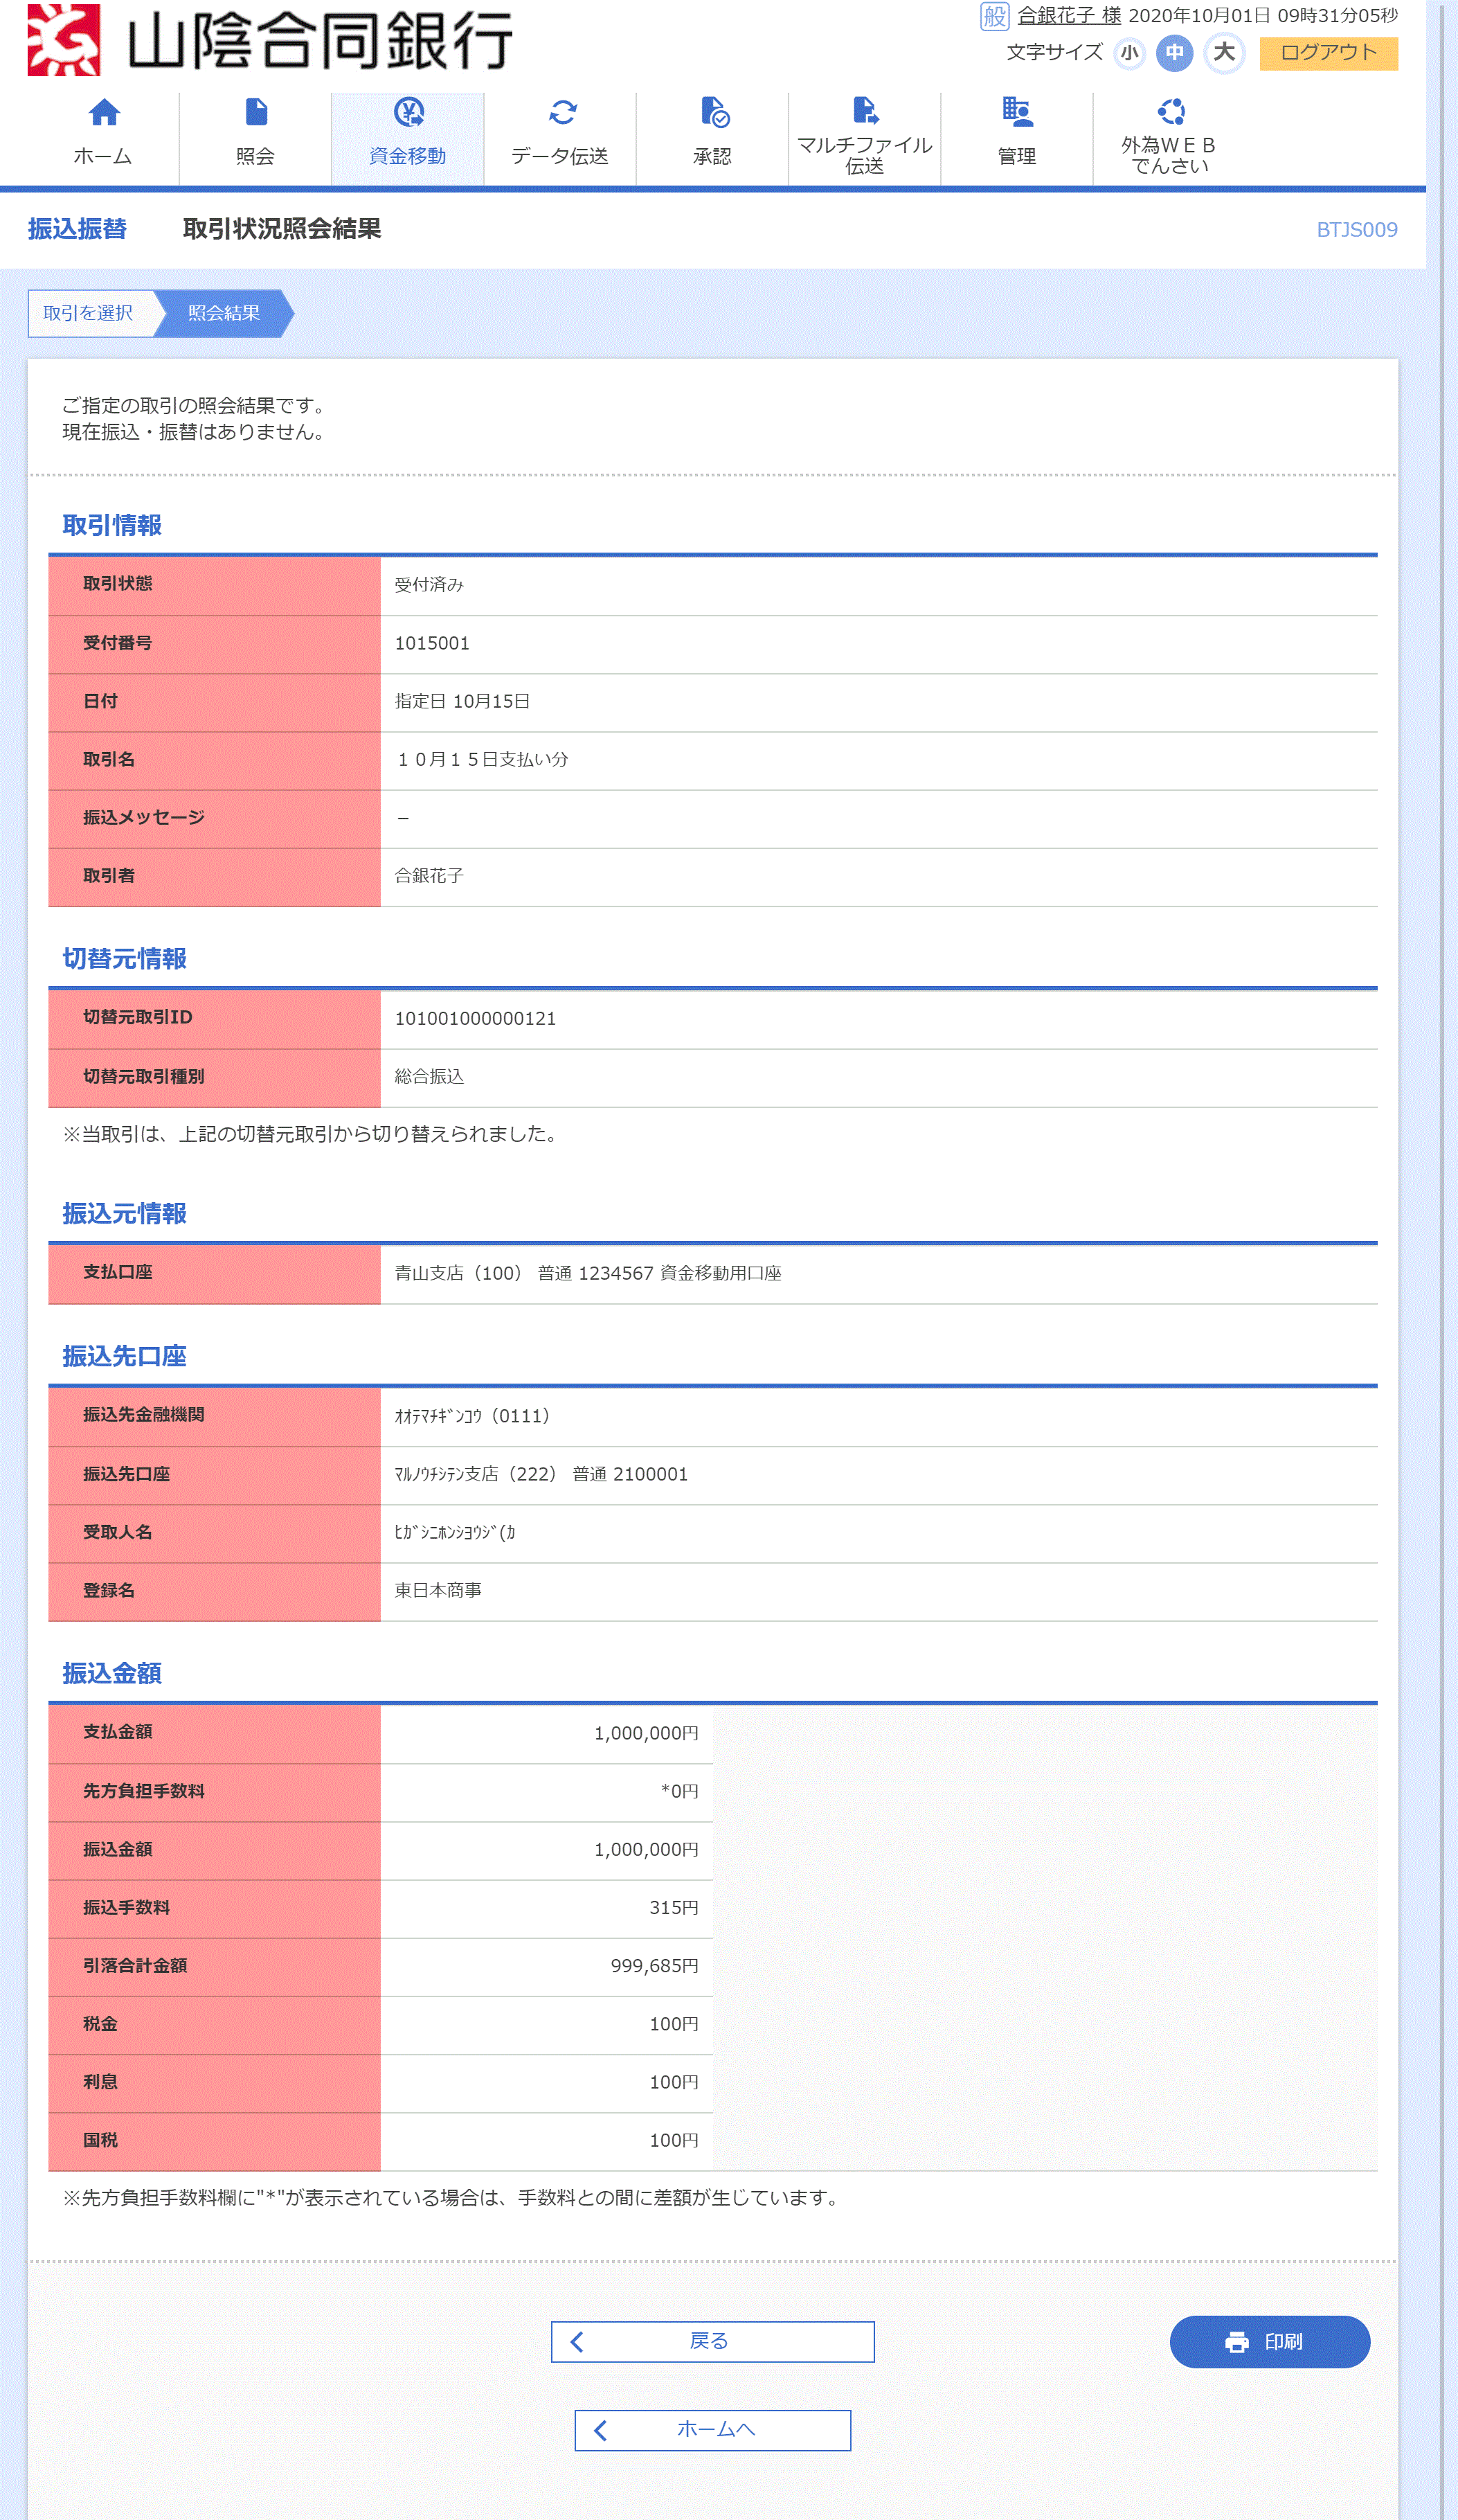Viewport: 1458px width, 2520px height.
Task: Click the 支払金額 value 1,000,000円
Action: click(646, 1733)
